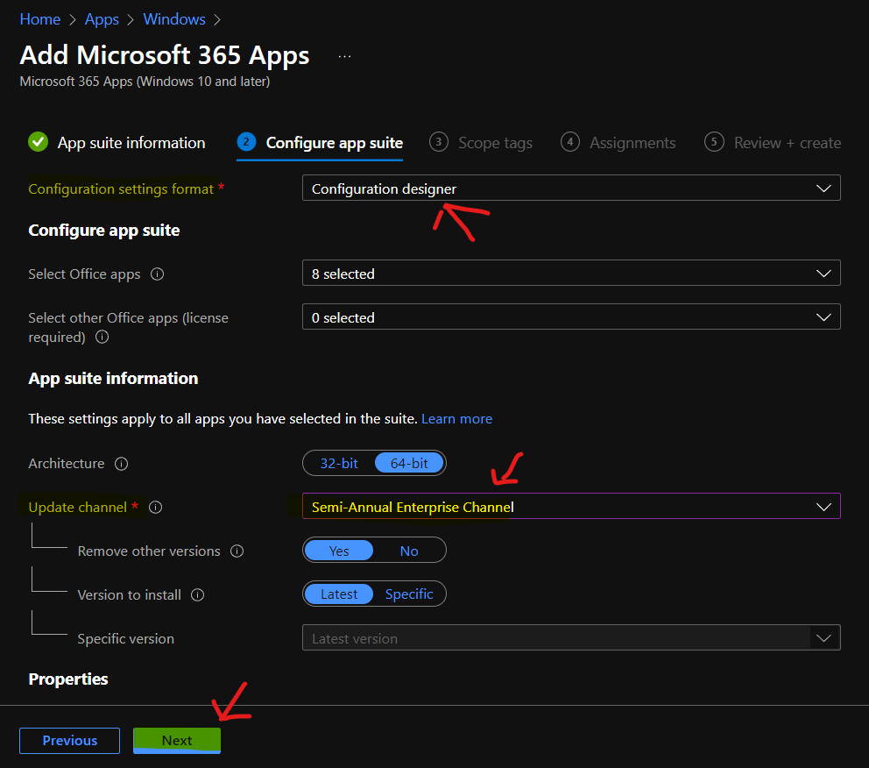869x768 pixels.
Task: Click info icon beside Select Office apps
Action: 158,274
